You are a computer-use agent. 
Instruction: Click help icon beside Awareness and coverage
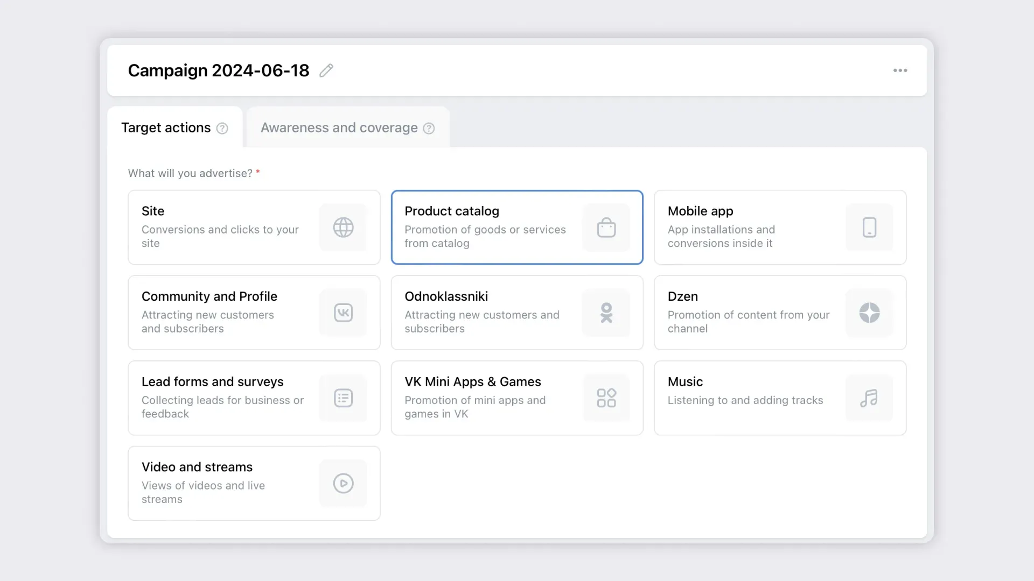[429, 129]
